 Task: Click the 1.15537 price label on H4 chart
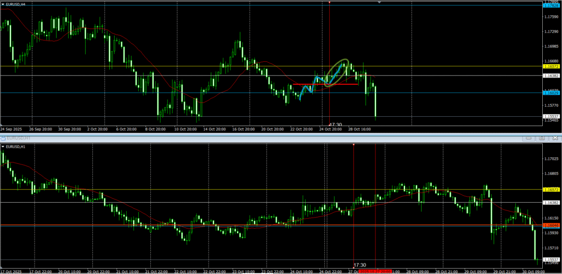pos(552,116)
